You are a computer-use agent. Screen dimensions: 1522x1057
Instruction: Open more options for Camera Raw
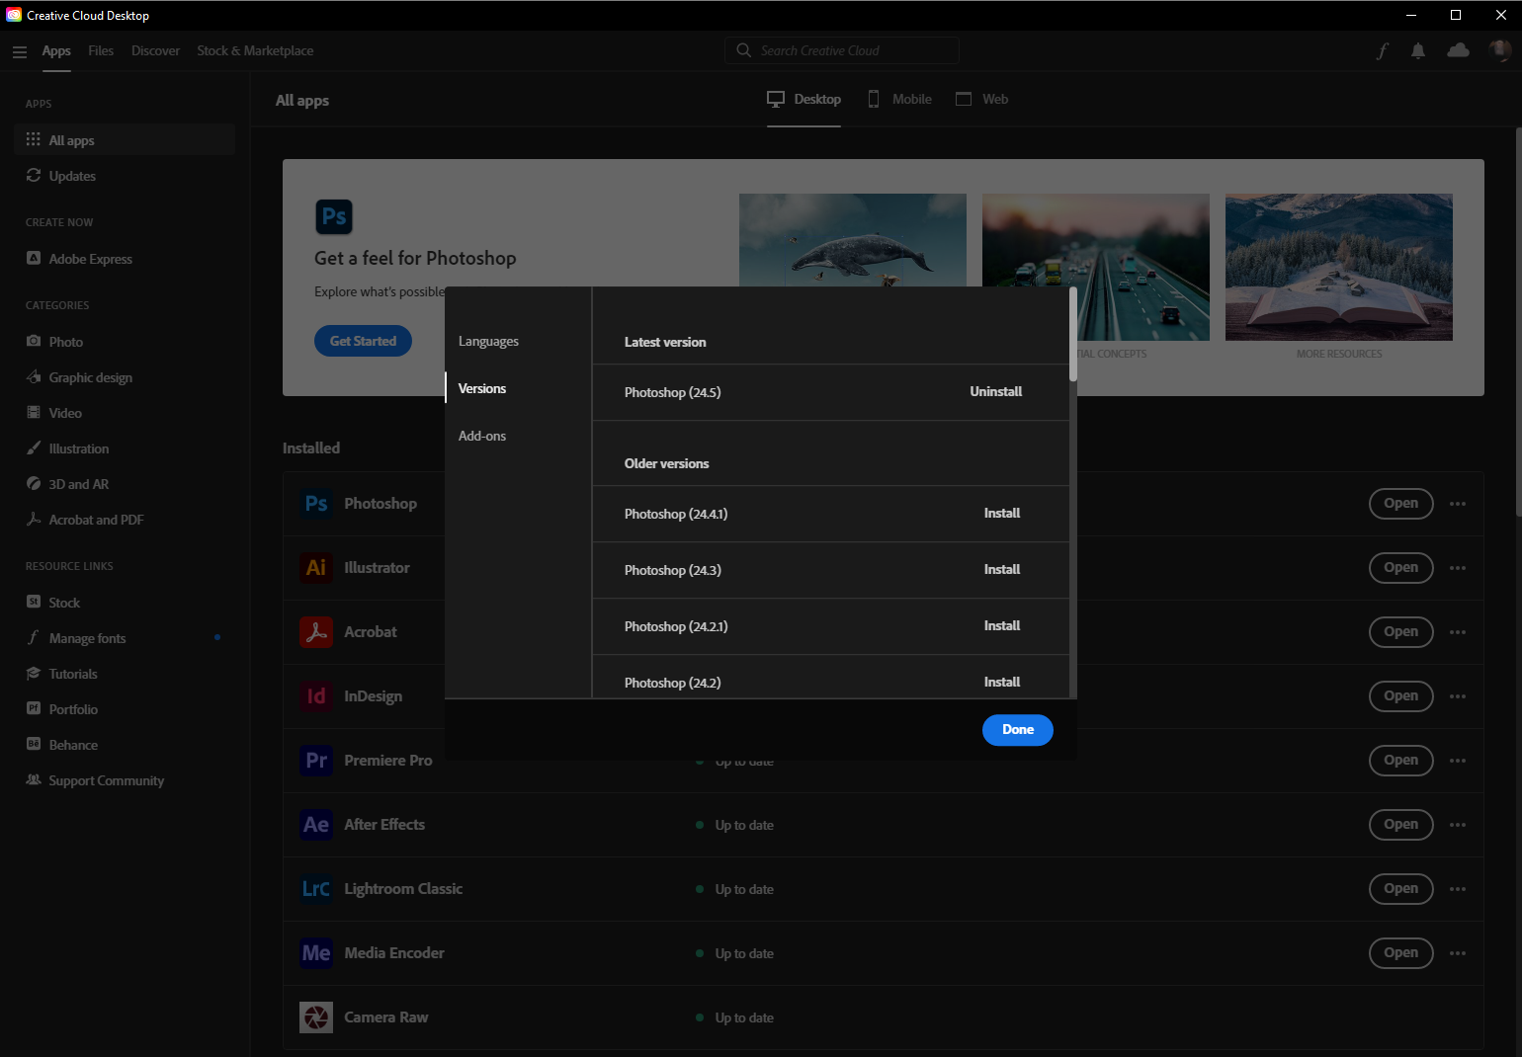click(x=1458, y=1016)
